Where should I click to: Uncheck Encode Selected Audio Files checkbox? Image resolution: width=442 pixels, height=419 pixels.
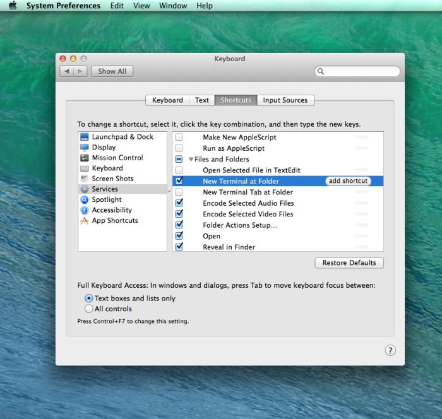coord(179,203)
